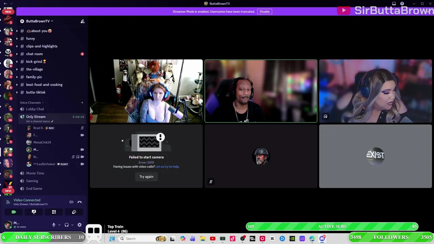Edit channel status with pencil icon
This screenshot has width=434, height=244.
[52, 121]
